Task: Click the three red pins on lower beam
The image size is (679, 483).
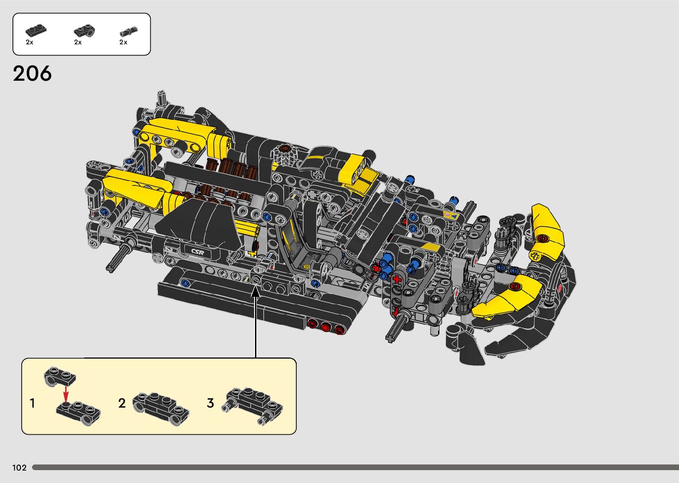Action: (326, 326)
